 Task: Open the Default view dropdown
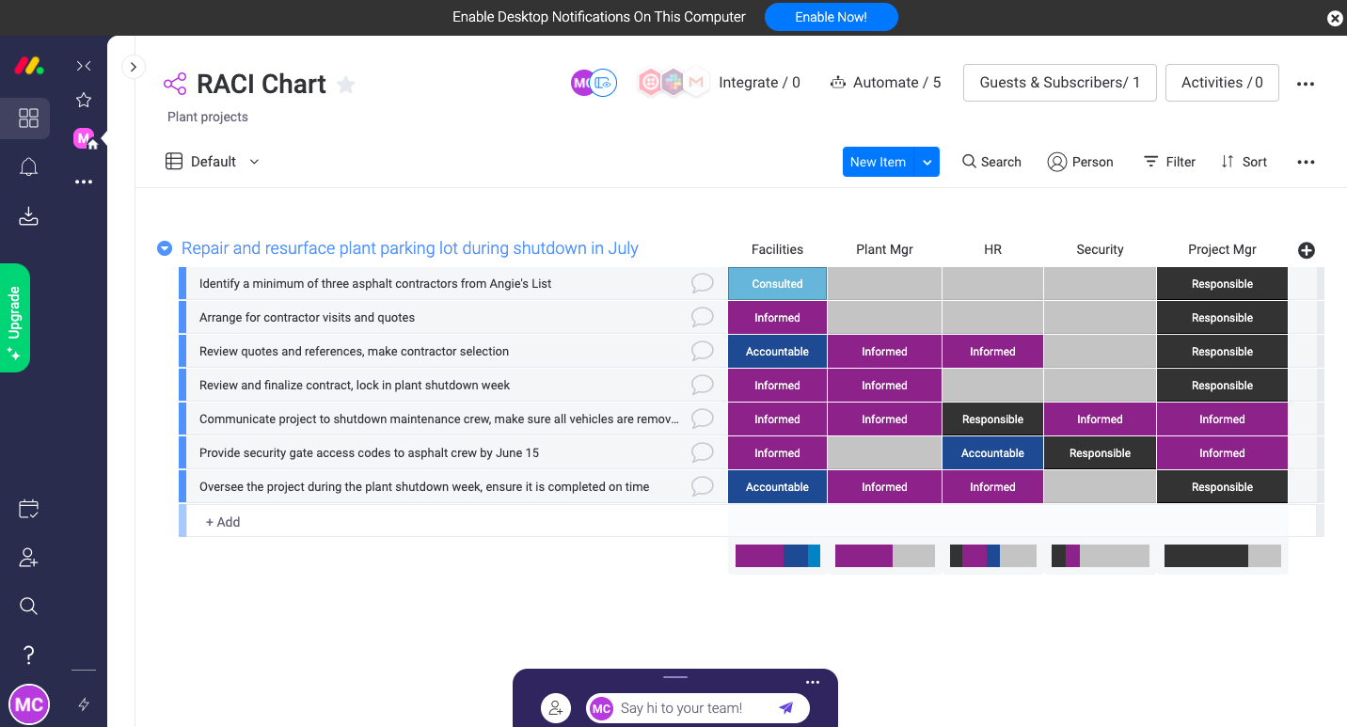(213, 162)
